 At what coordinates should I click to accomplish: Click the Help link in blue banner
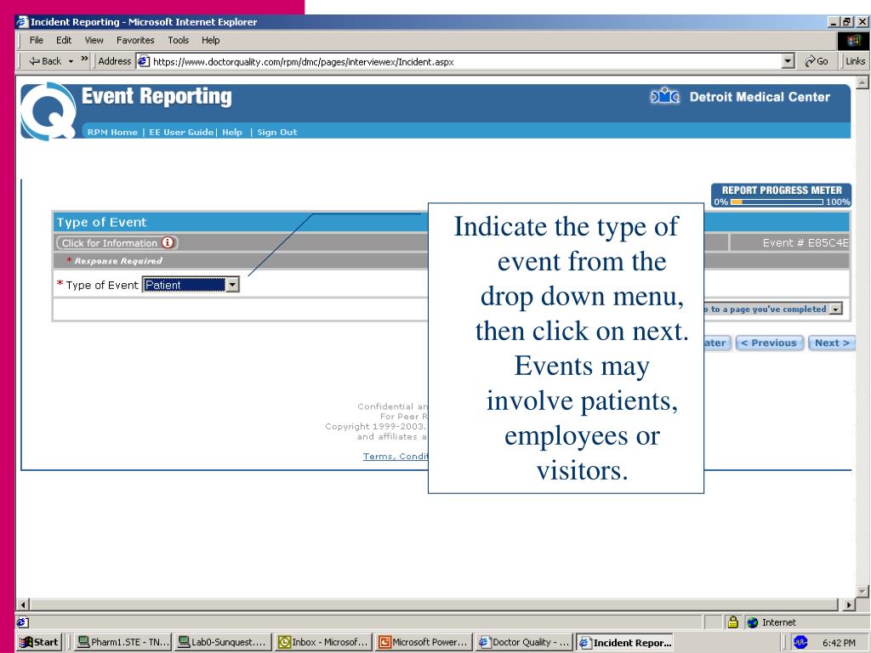pos(232,132)
